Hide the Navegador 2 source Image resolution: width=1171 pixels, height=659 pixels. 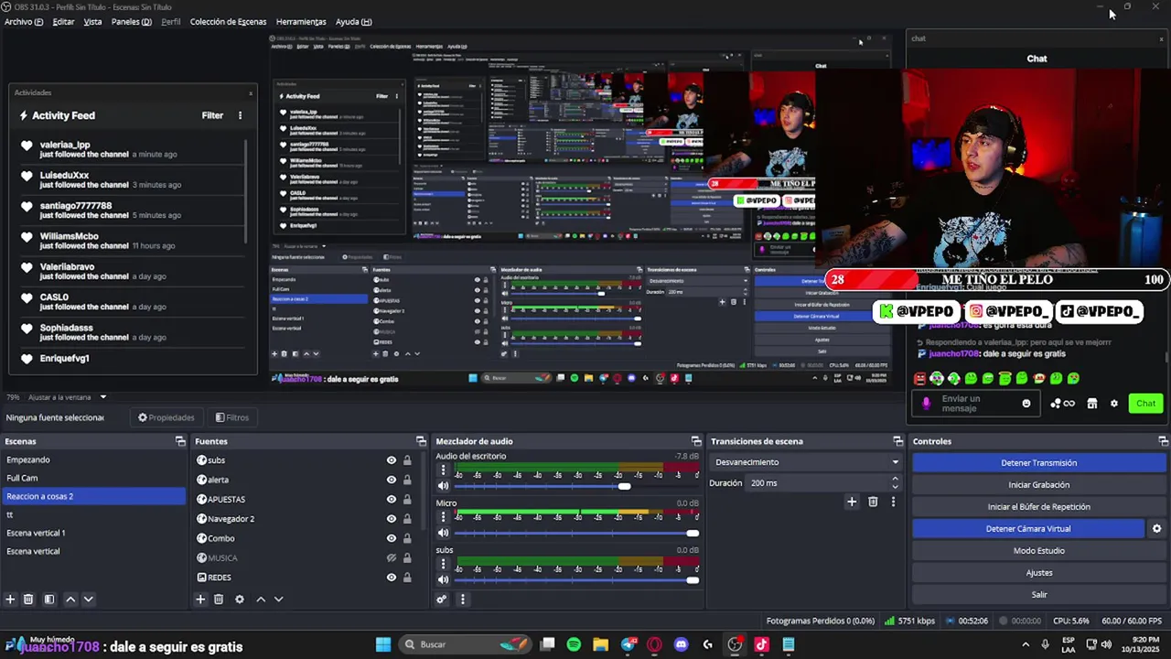[392, 519]
